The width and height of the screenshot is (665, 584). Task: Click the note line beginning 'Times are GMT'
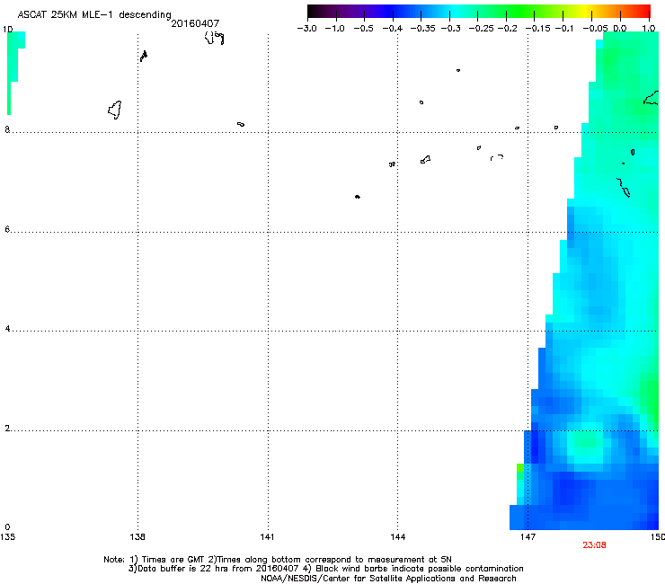[x=278, y=560]
